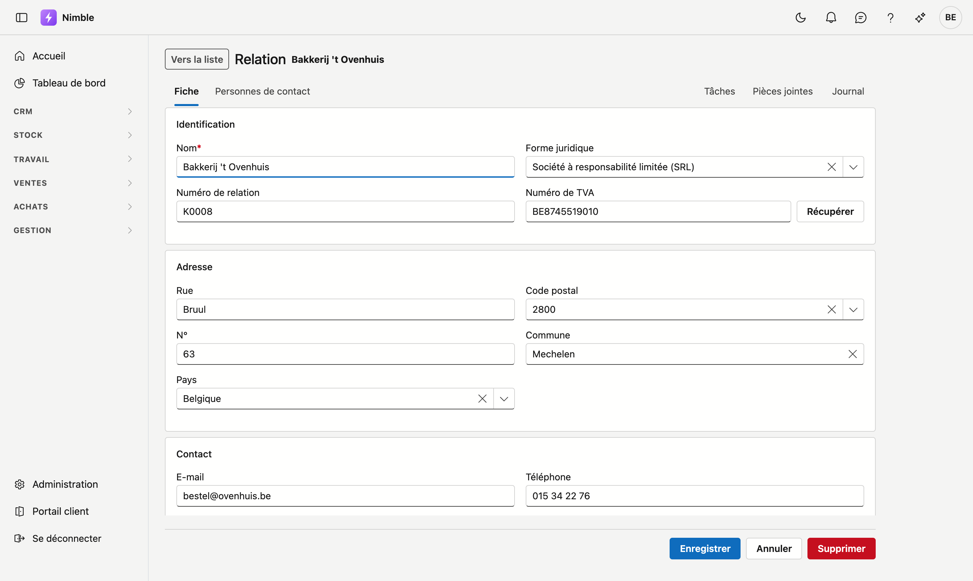Image resolution: width=973 pixels, height=581 pixels.
Task: Open the Forme juridique dropdown arrow
Action: tap(853, 167)
